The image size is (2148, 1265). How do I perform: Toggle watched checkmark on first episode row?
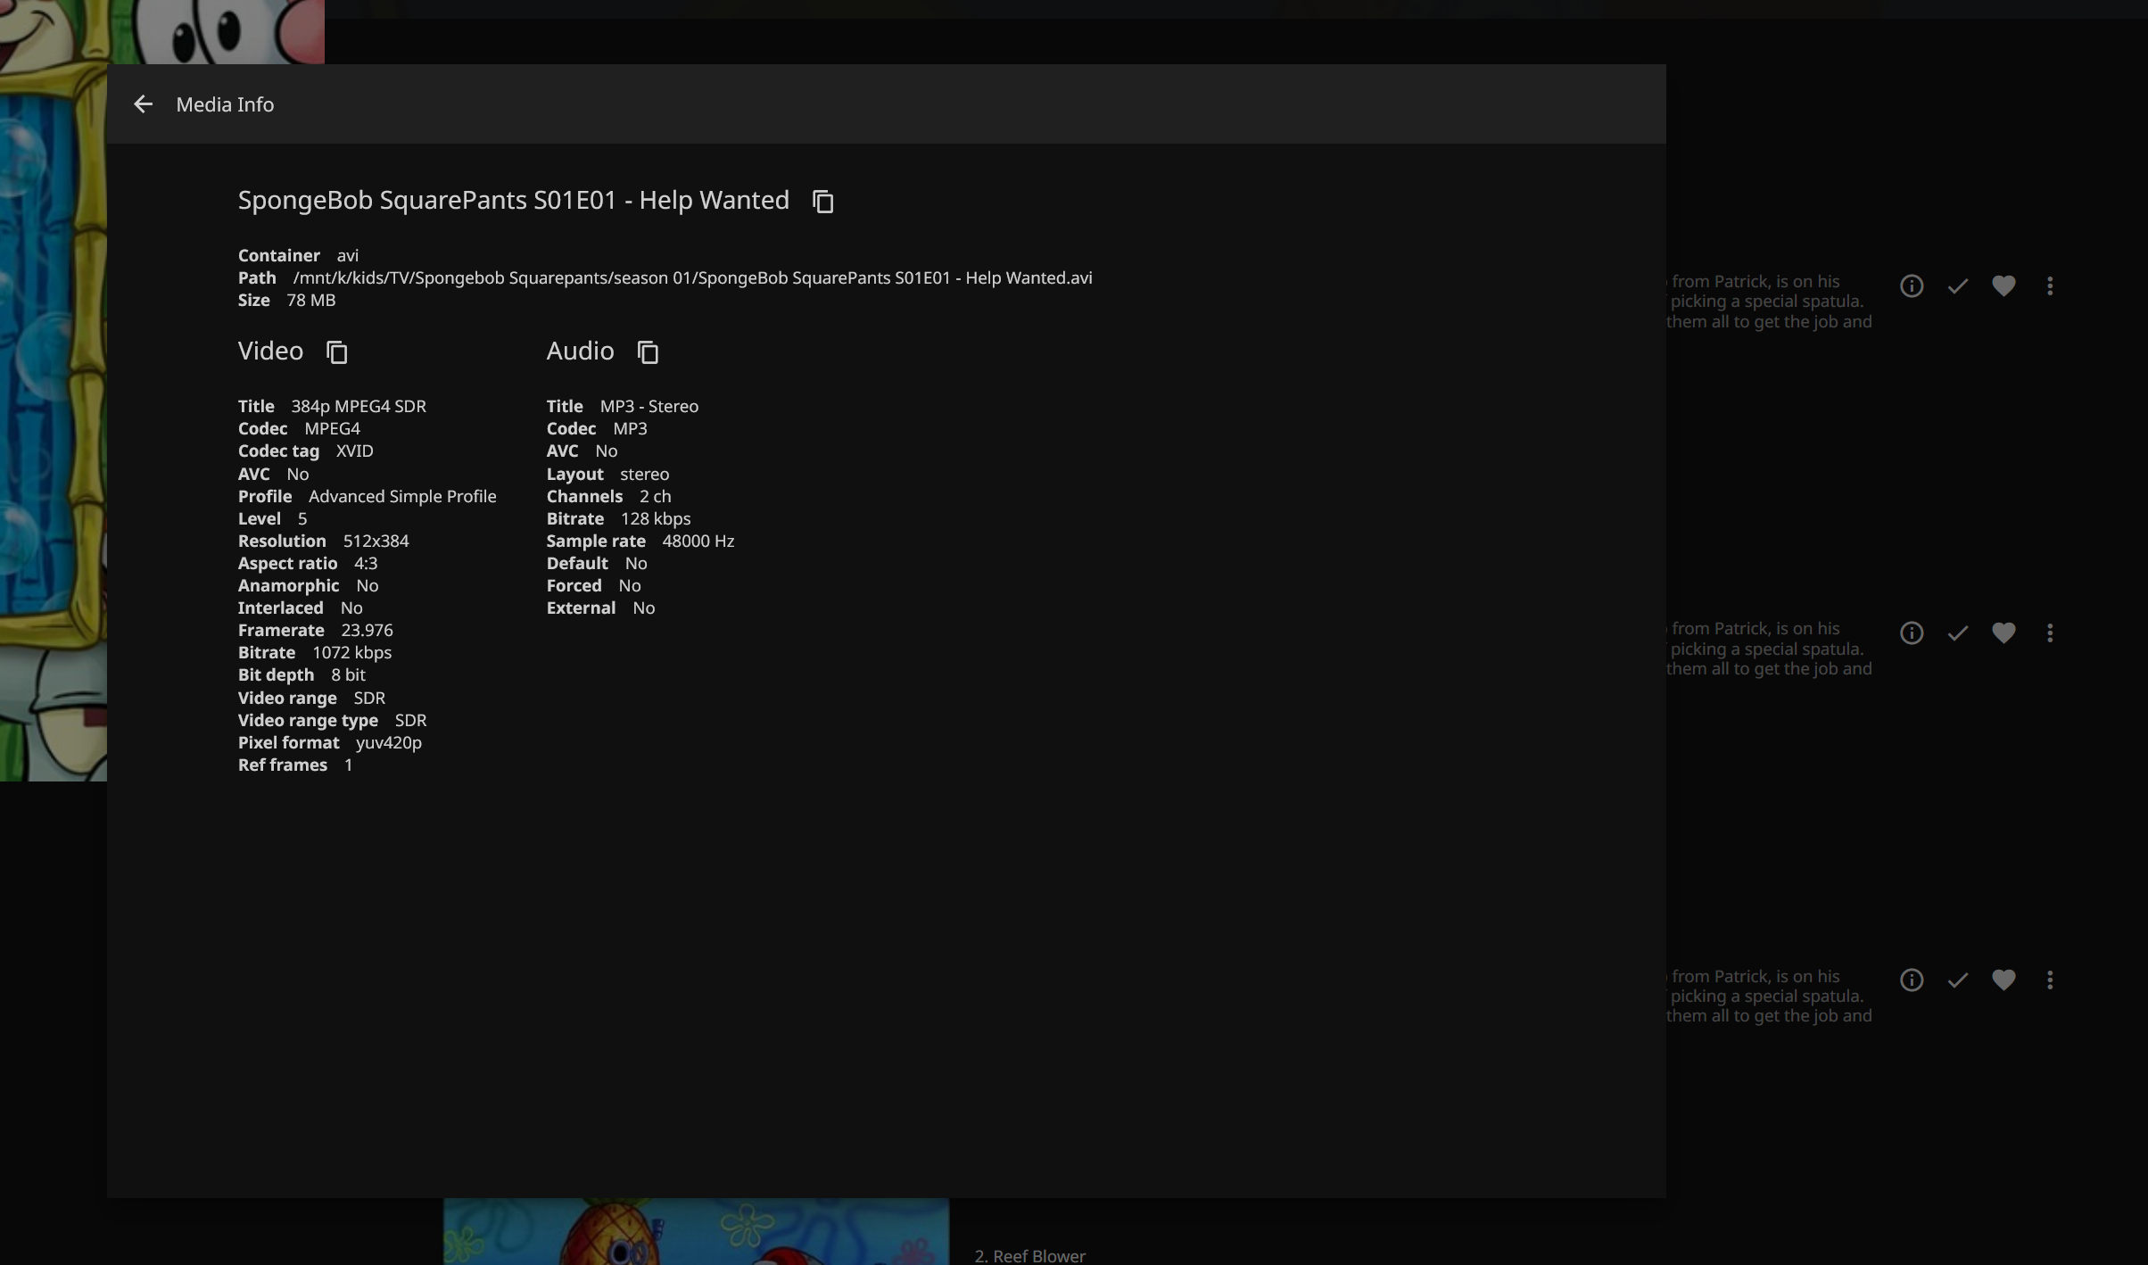[x=1957, y=286]
